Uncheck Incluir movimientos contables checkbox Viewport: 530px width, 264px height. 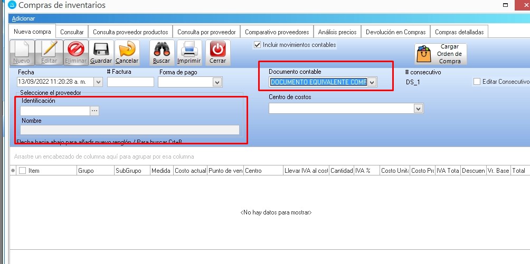258,45
